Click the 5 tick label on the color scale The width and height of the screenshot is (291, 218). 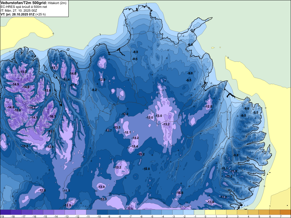pyautogui.click(x=259, y=217)
